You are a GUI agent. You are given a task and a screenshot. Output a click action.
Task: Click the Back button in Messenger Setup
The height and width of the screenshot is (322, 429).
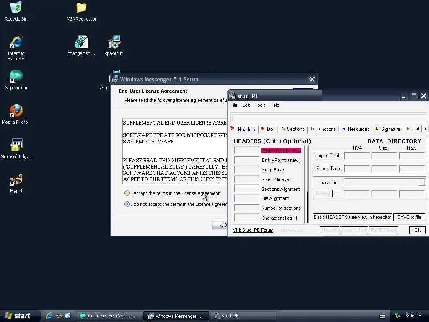[220, 225]
